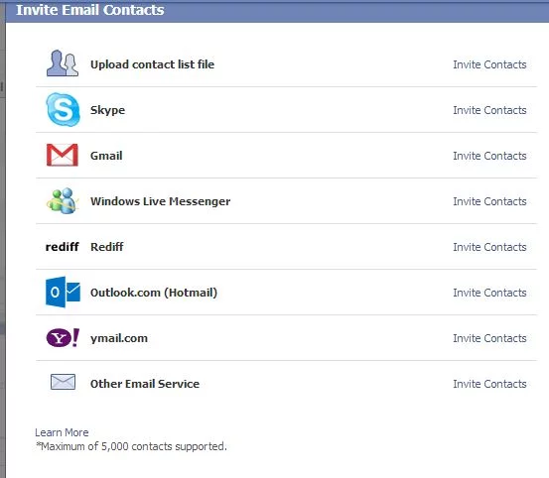
Task: Choose Invite Contacts next to Gmail
Action: [489, 156]
